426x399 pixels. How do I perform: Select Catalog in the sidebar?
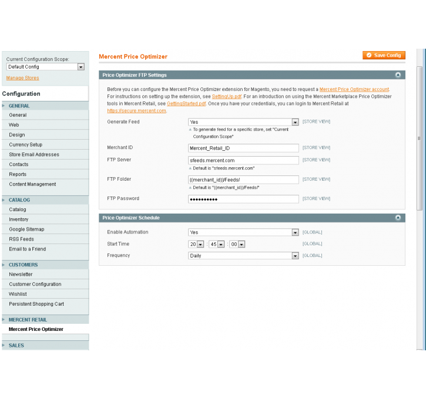coord(45,209)
